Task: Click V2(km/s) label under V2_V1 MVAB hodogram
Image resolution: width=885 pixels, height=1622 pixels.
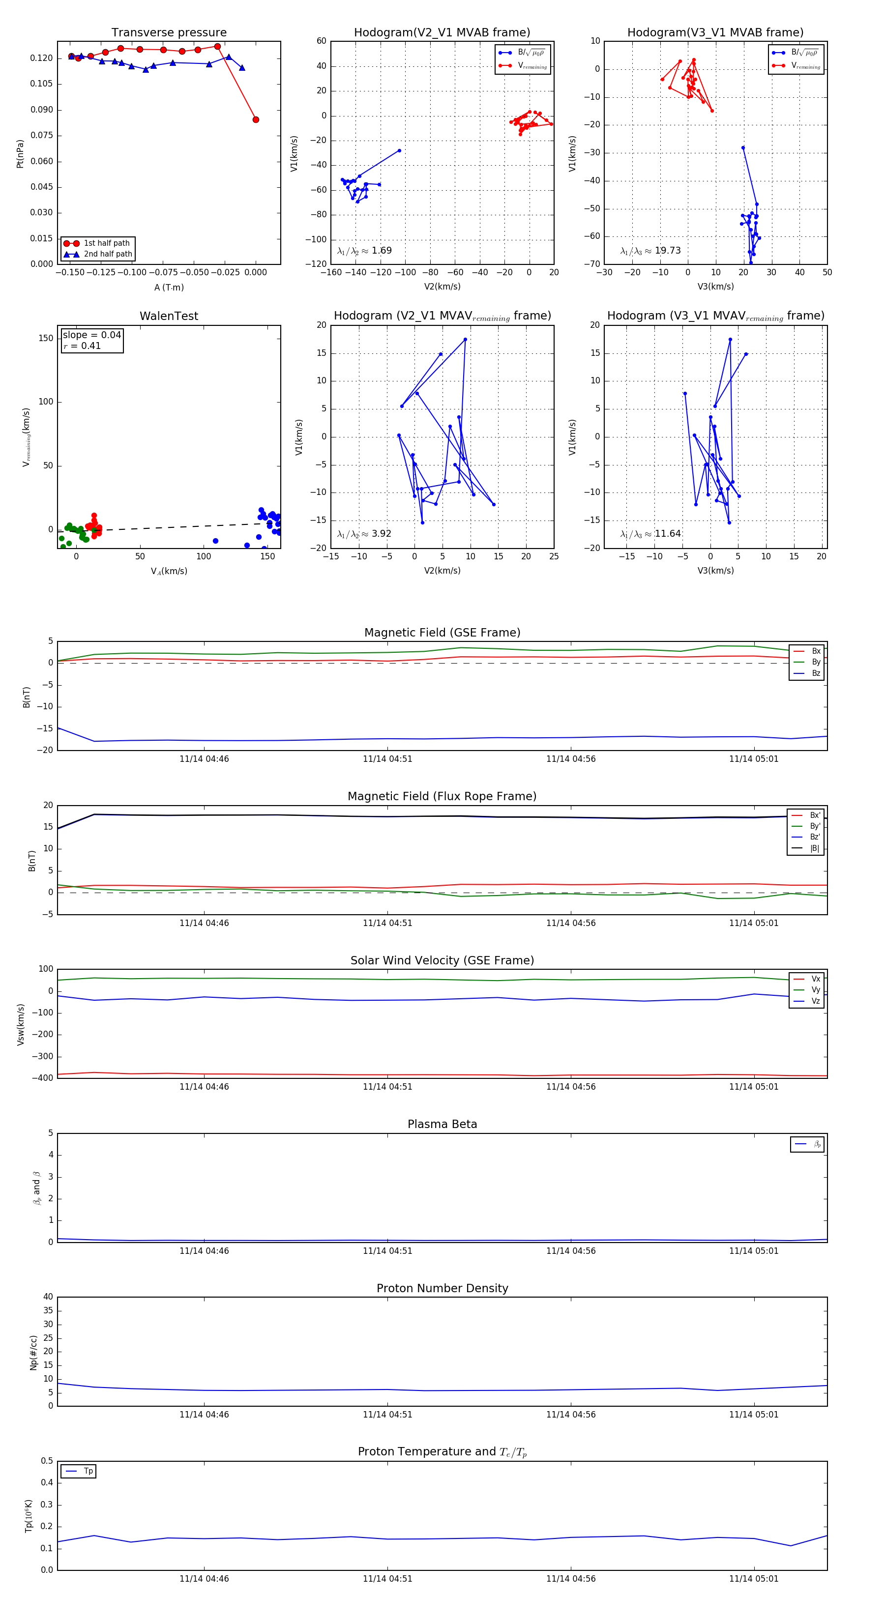Action: (x=442, y=287)
